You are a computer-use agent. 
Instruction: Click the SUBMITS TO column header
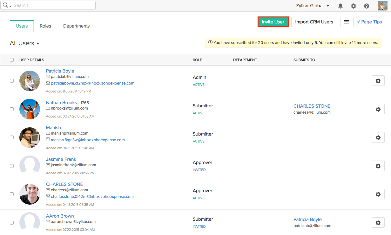pyautogui.click(x=304, y=60)
